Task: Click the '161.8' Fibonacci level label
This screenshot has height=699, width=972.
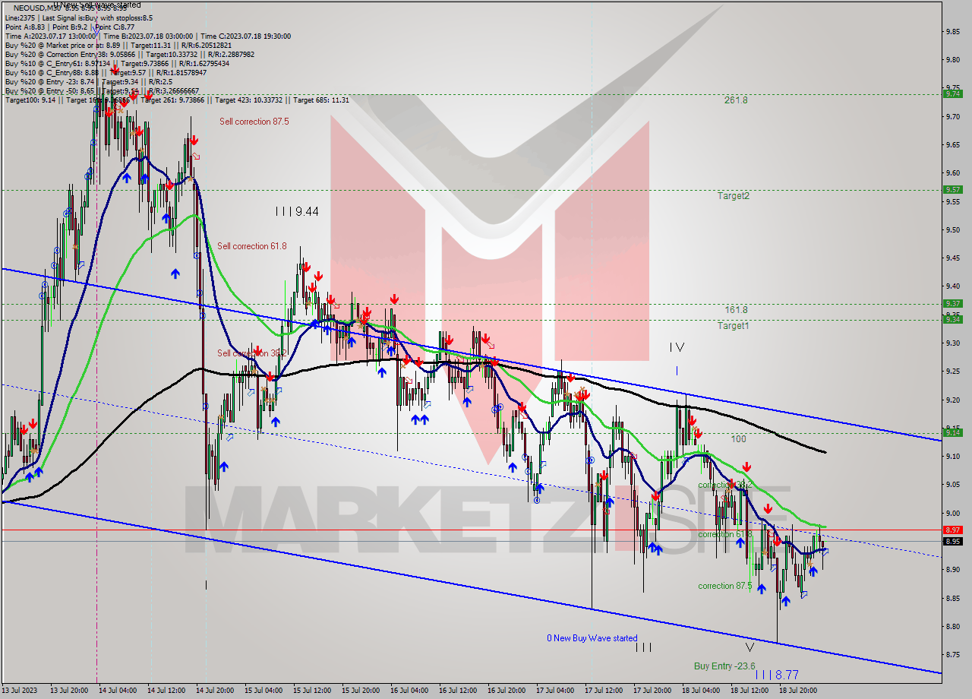Action: [736, 310]
